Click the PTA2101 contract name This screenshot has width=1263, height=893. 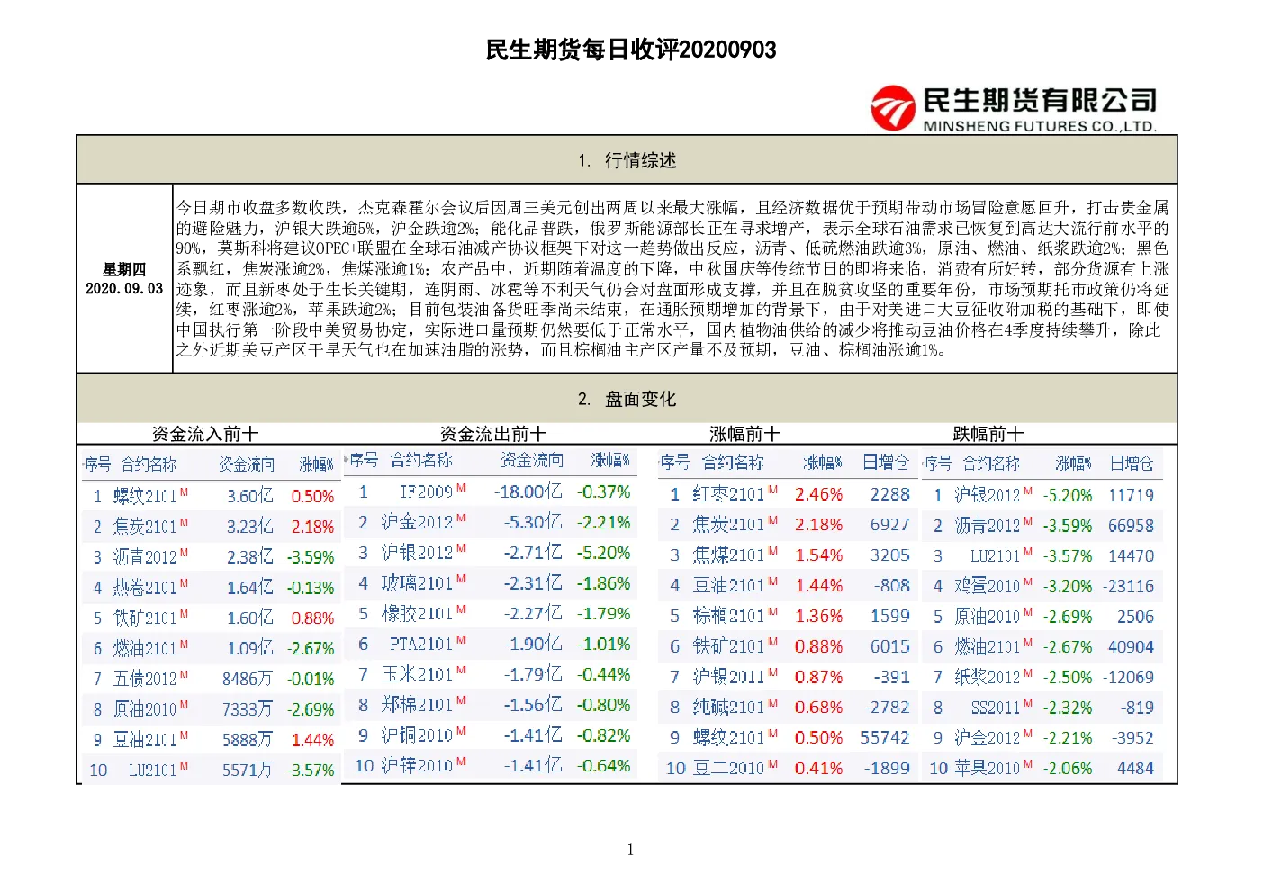(421, 645)
